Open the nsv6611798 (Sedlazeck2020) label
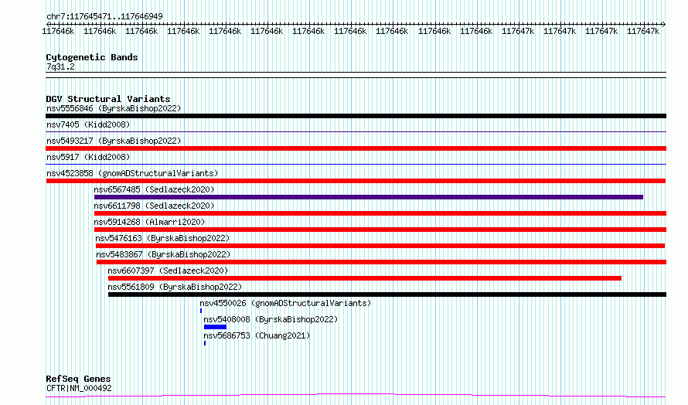Image resolution: width=688 pixels, height=405 pixels. (154, 206)
